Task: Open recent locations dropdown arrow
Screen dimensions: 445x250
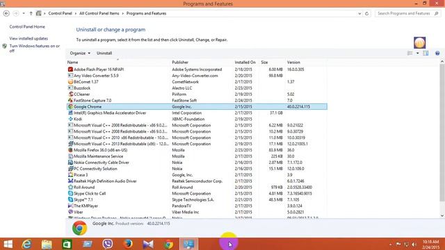Action: 24,13
